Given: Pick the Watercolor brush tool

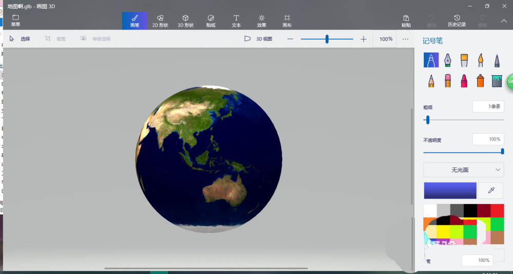Looking at the screenshot, I should coord(480,60).
